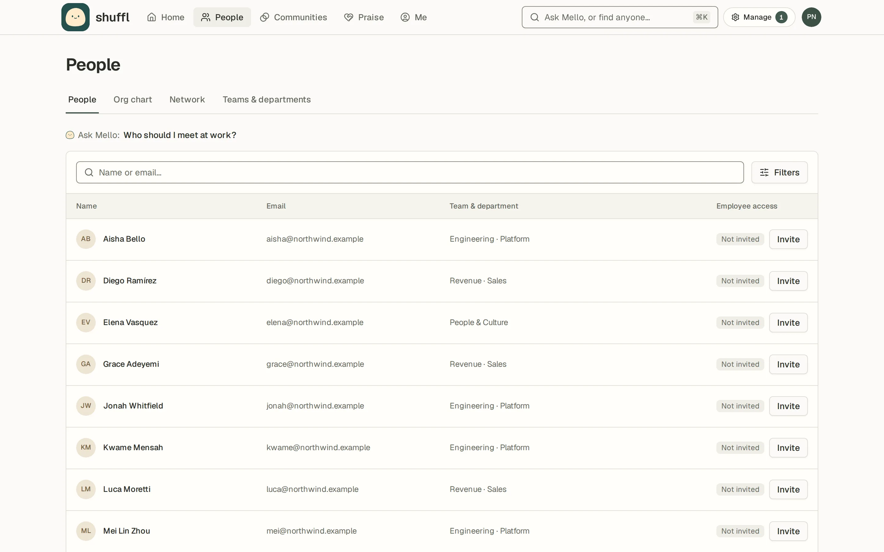Invite Luca Moretti
This screenshot has width=884, height=552.
pyautogui.click(x=788, y=489)
